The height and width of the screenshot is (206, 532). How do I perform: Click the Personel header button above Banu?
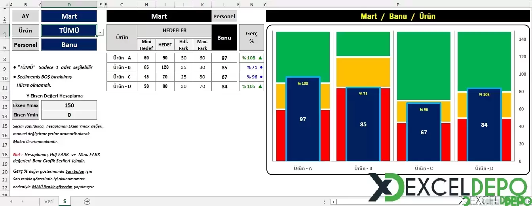point(224,16)
